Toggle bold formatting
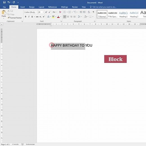The width and height of the screenshot is (146, 146). pos(26,17)
